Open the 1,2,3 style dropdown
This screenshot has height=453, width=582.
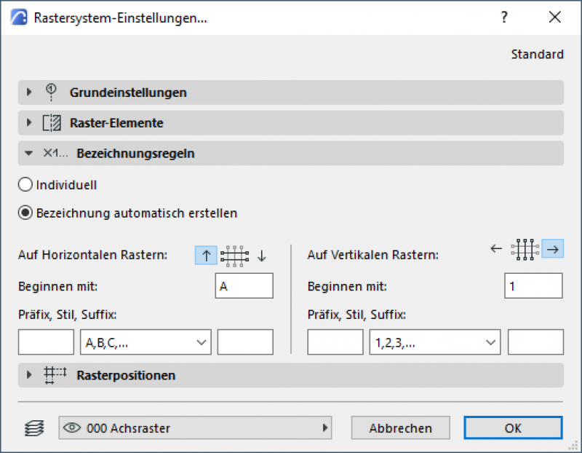point(435,342)
